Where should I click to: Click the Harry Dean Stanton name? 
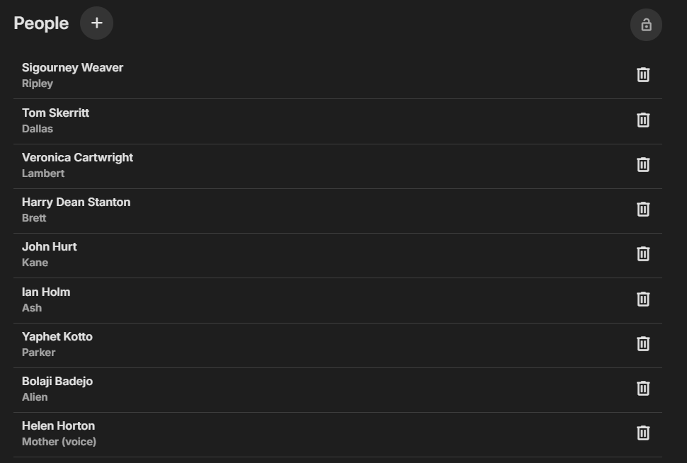(76, 202)
